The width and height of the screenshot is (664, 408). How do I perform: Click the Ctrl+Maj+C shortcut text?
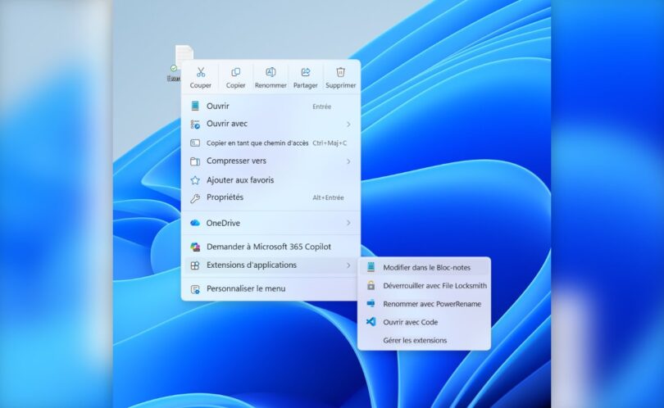(330, 143)
